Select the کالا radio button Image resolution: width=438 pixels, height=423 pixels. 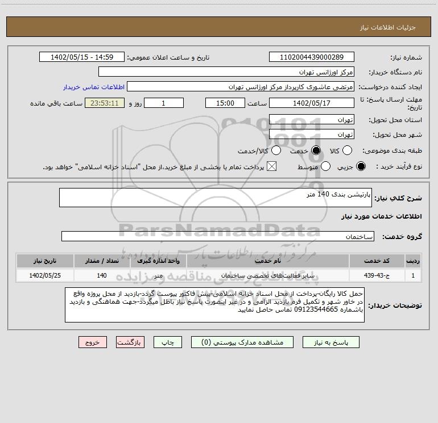[x=347, y=150]
